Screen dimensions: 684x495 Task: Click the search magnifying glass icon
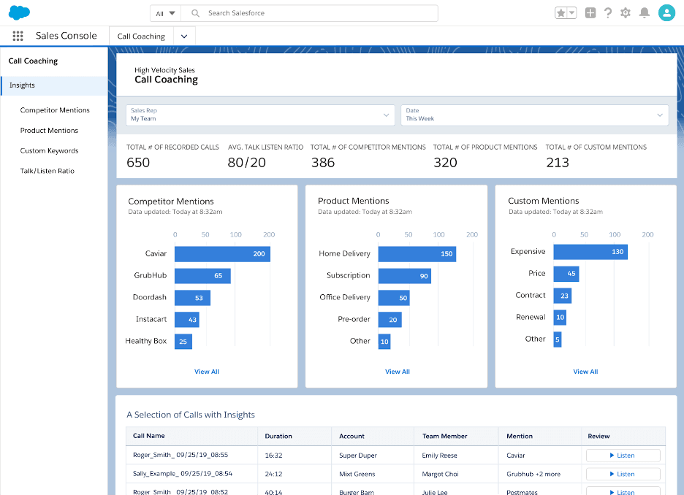coord(193,12)
